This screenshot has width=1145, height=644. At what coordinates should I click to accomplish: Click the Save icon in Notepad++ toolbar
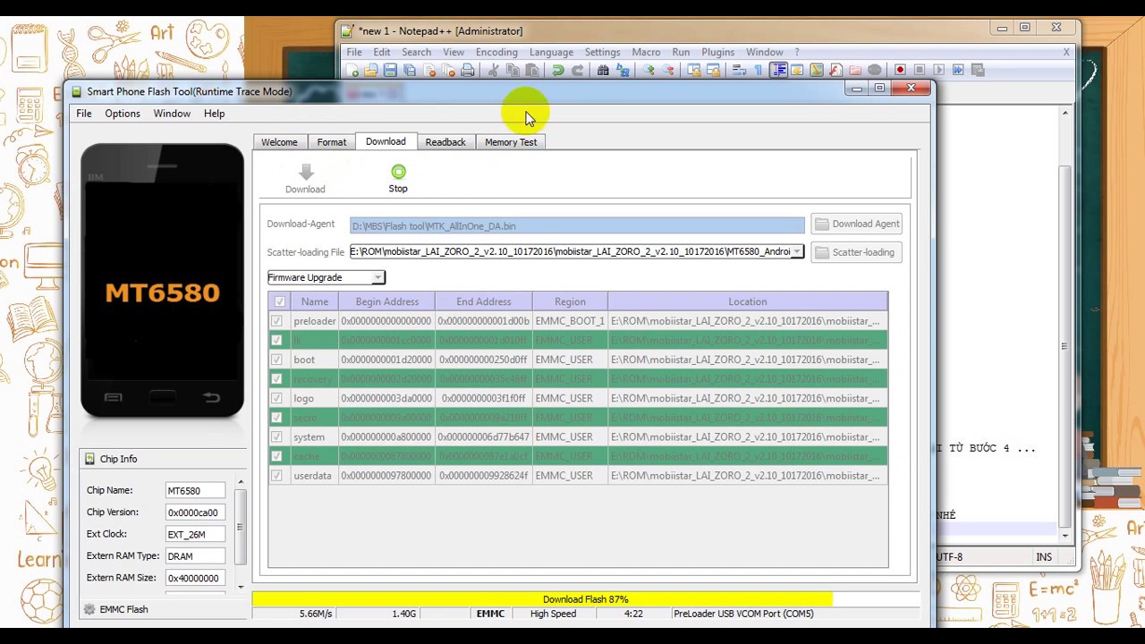coord(390,70)
